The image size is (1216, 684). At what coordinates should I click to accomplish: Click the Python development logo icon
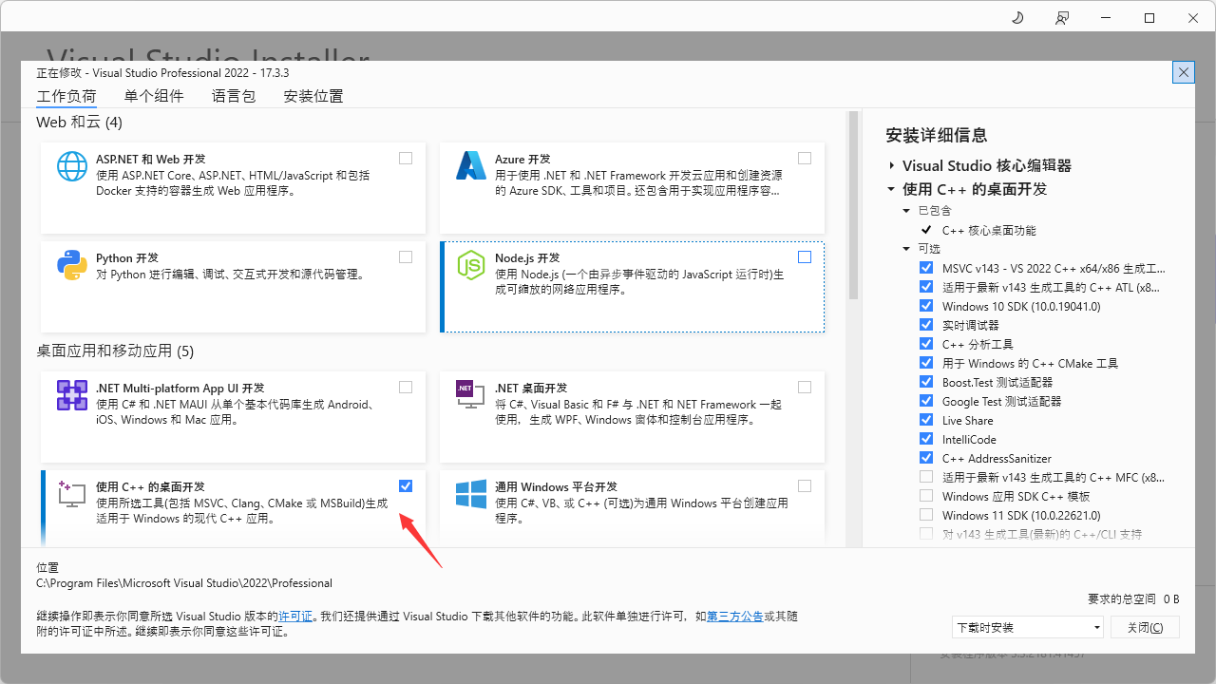[72, 265]
